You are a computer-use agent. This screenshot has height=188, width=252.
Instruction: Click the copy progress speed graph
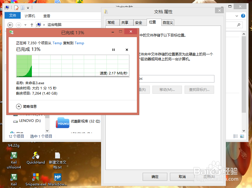click(73, 66)
